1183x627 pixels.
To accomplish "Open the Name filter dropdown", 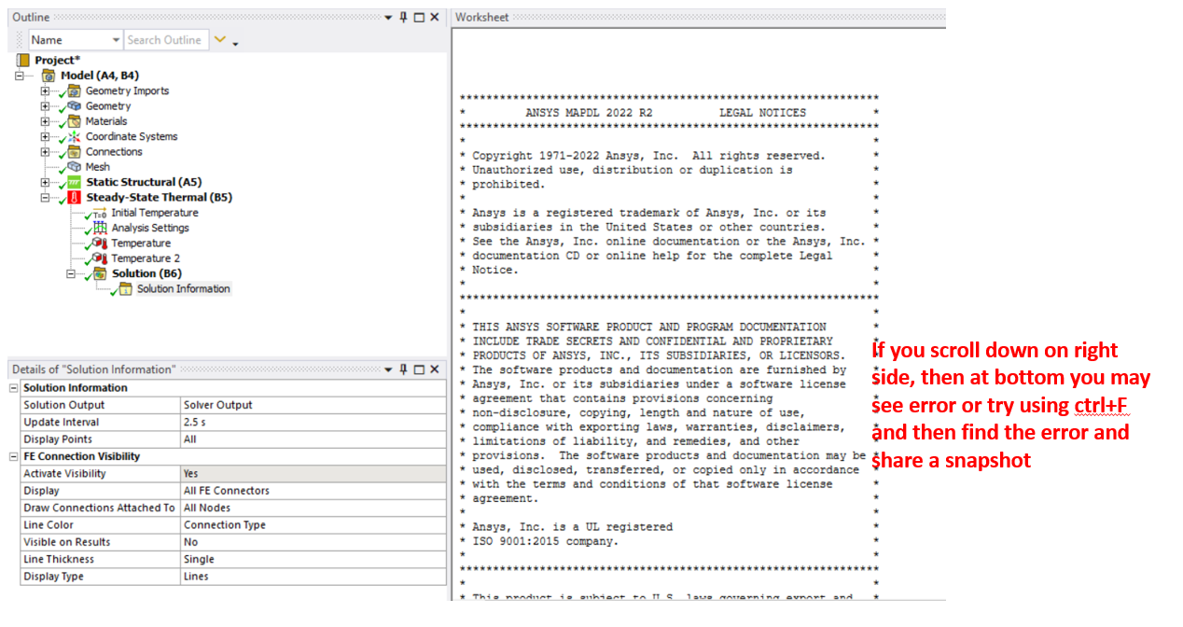I will tap(116, 40).
